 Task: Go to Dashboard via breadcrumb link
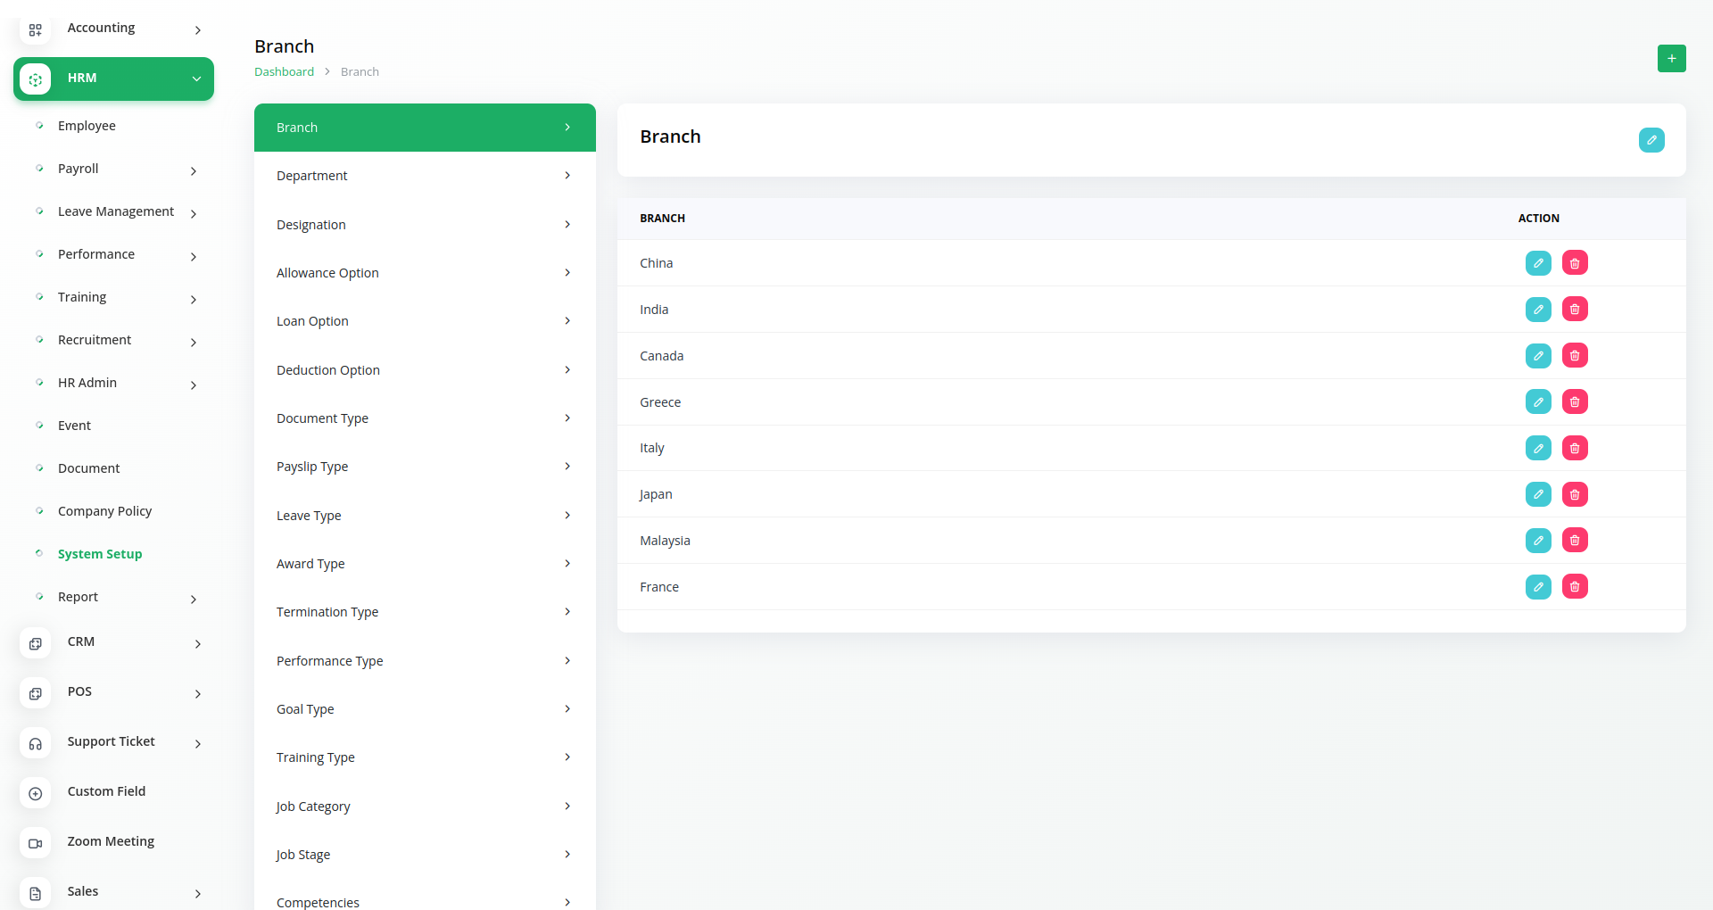[284, 72]
